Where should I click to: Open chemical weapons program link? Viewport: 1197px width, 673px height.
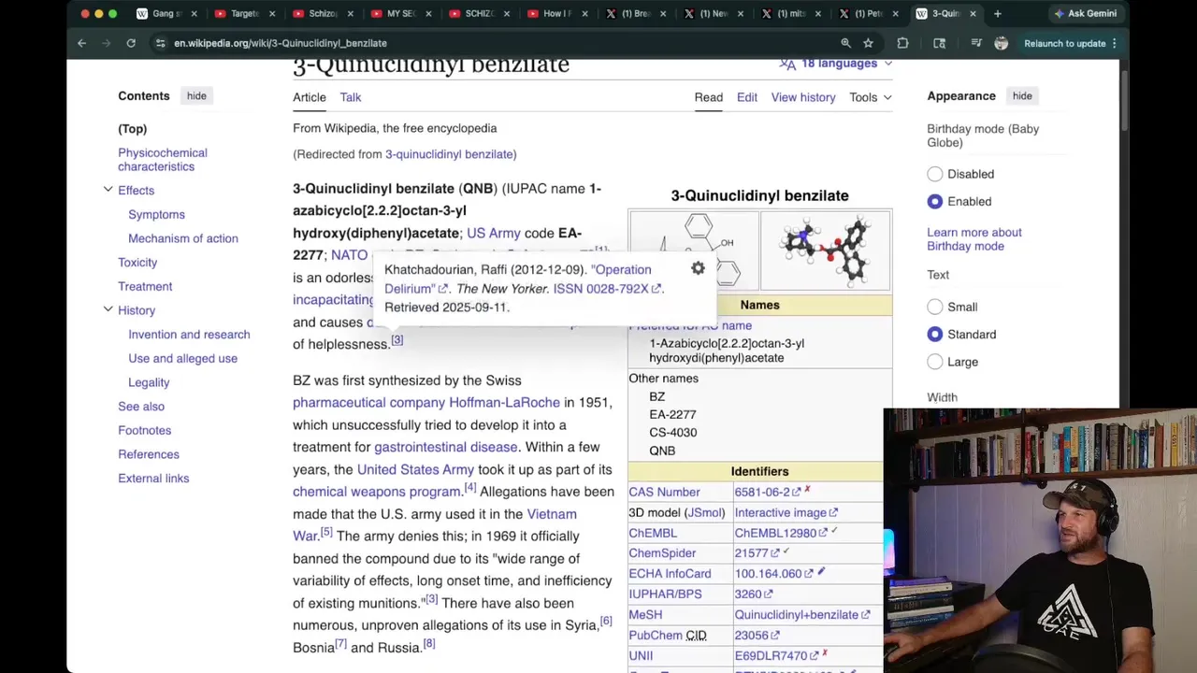[x=377, y=492]
